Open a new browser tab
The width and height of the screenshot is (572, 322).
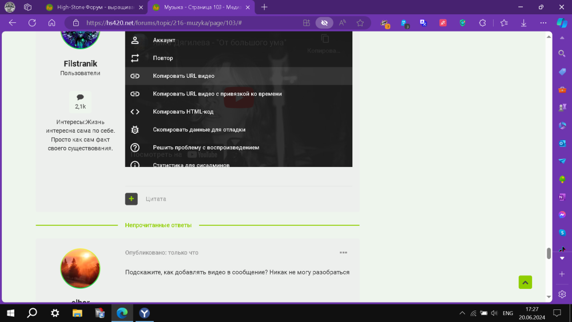click(x=264, y=7)
